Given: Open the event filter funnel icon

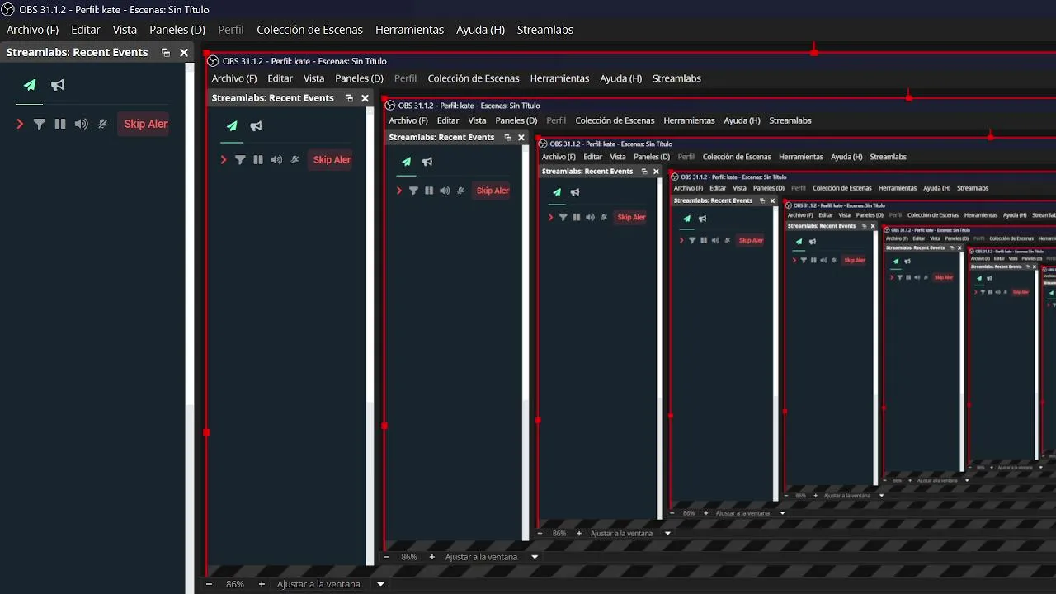Looking at the screenshot, I should [x=39, y=124].
